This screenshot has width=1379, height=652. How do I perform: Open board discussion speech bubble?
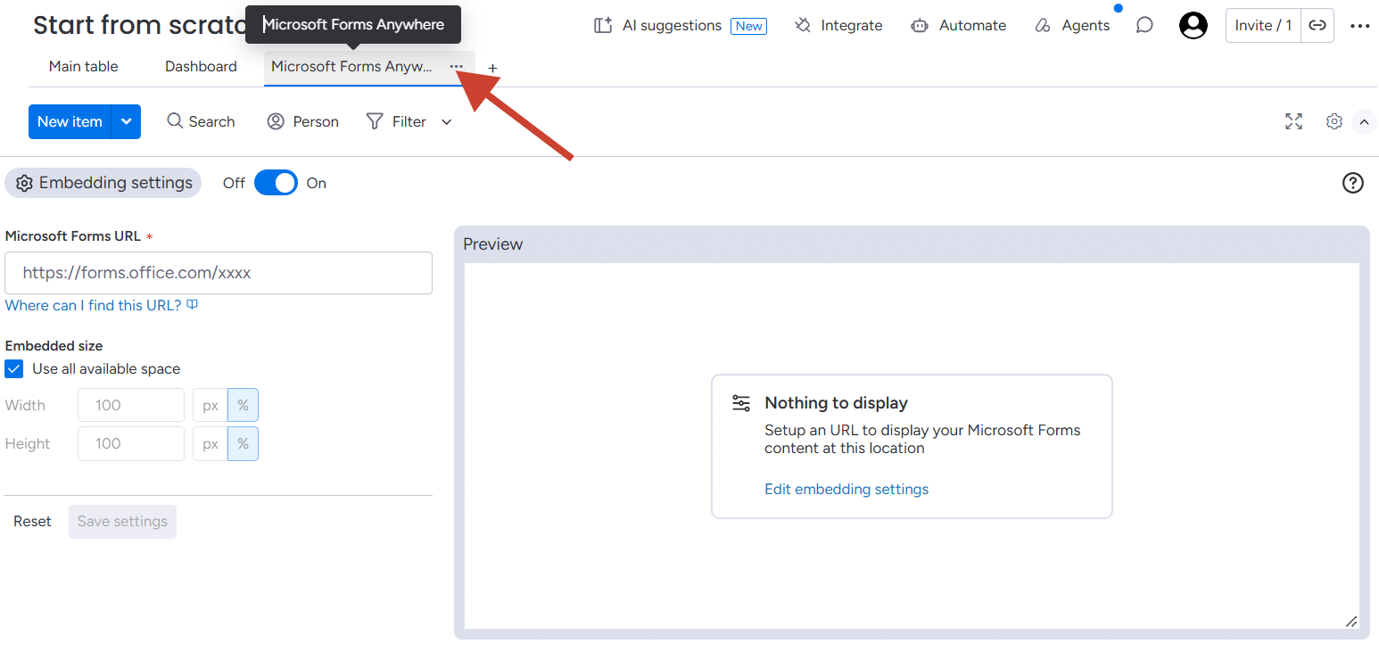tap(1144, 26)
